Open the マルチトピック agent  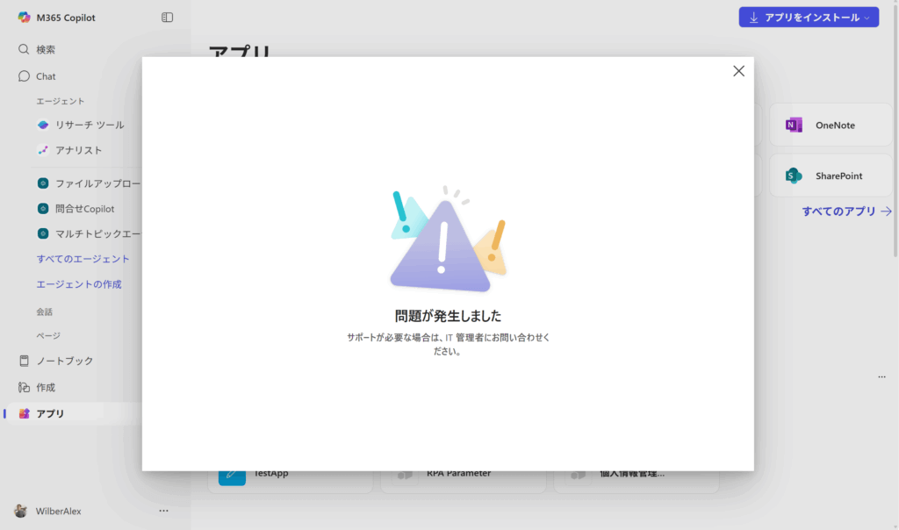pos(97,233)
